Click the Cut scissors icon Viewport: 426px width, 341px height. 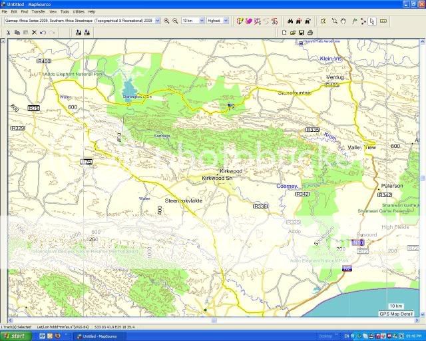coord(9,33)
